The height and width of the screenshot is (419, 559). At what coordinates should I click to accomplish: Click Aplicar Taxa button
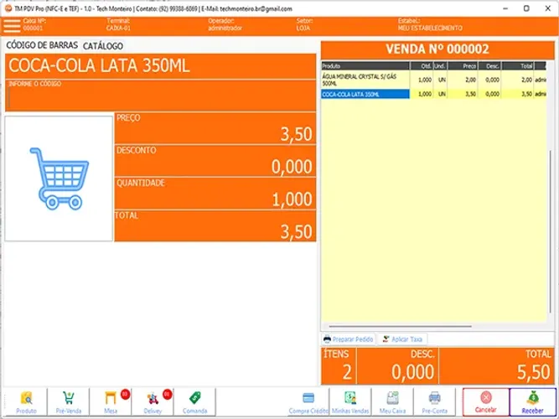[x=402, y=339]
